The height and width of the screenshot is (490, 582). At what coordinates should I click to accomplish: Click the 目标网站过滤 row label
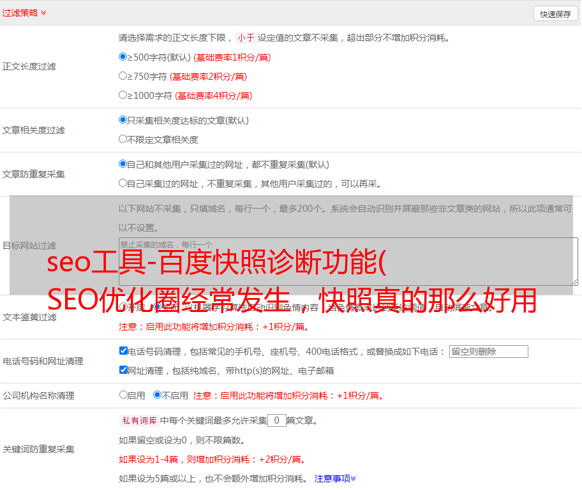pyautogui.click(x=29, y=246)
